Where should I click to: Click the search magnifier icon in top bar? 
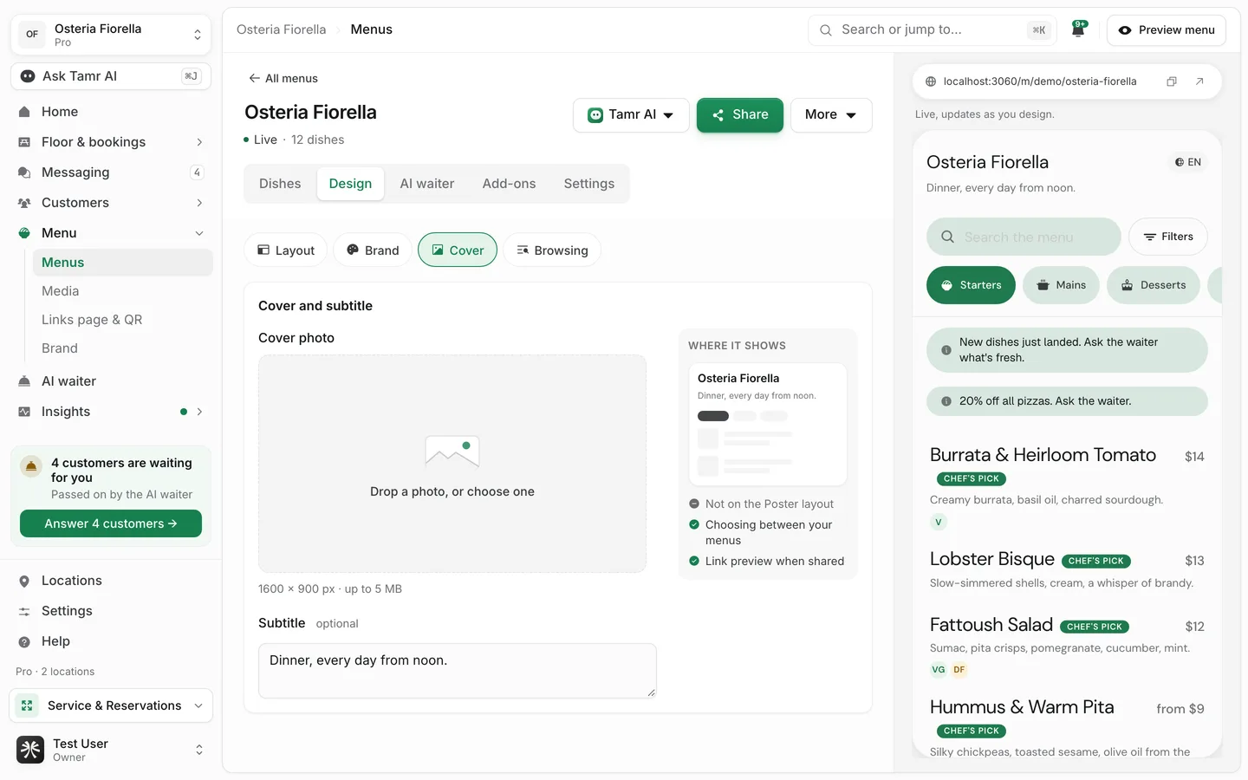tap(826, 29)
